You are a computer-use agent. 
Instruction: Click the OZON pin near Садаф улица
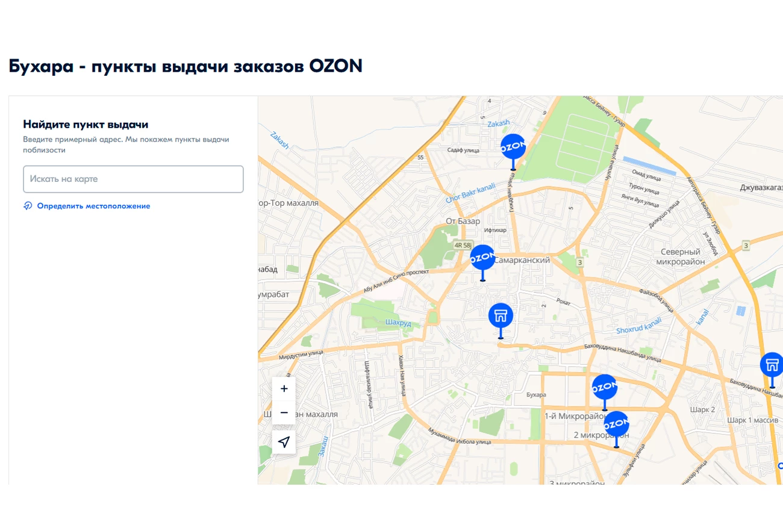(513, 147)
